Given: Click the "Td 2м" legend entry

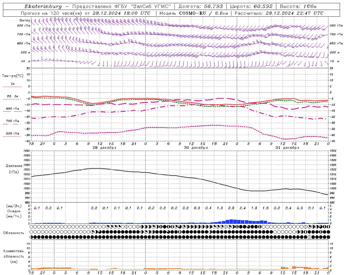Looking at the screenshot, I should (12, 96).
